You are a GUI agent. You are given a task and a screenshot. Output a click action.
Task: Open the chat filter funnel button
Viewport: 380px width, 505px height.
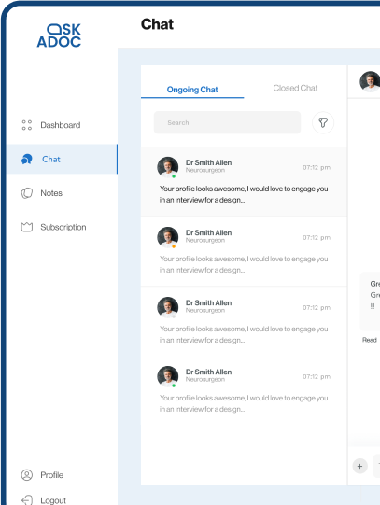pos(323,122)
